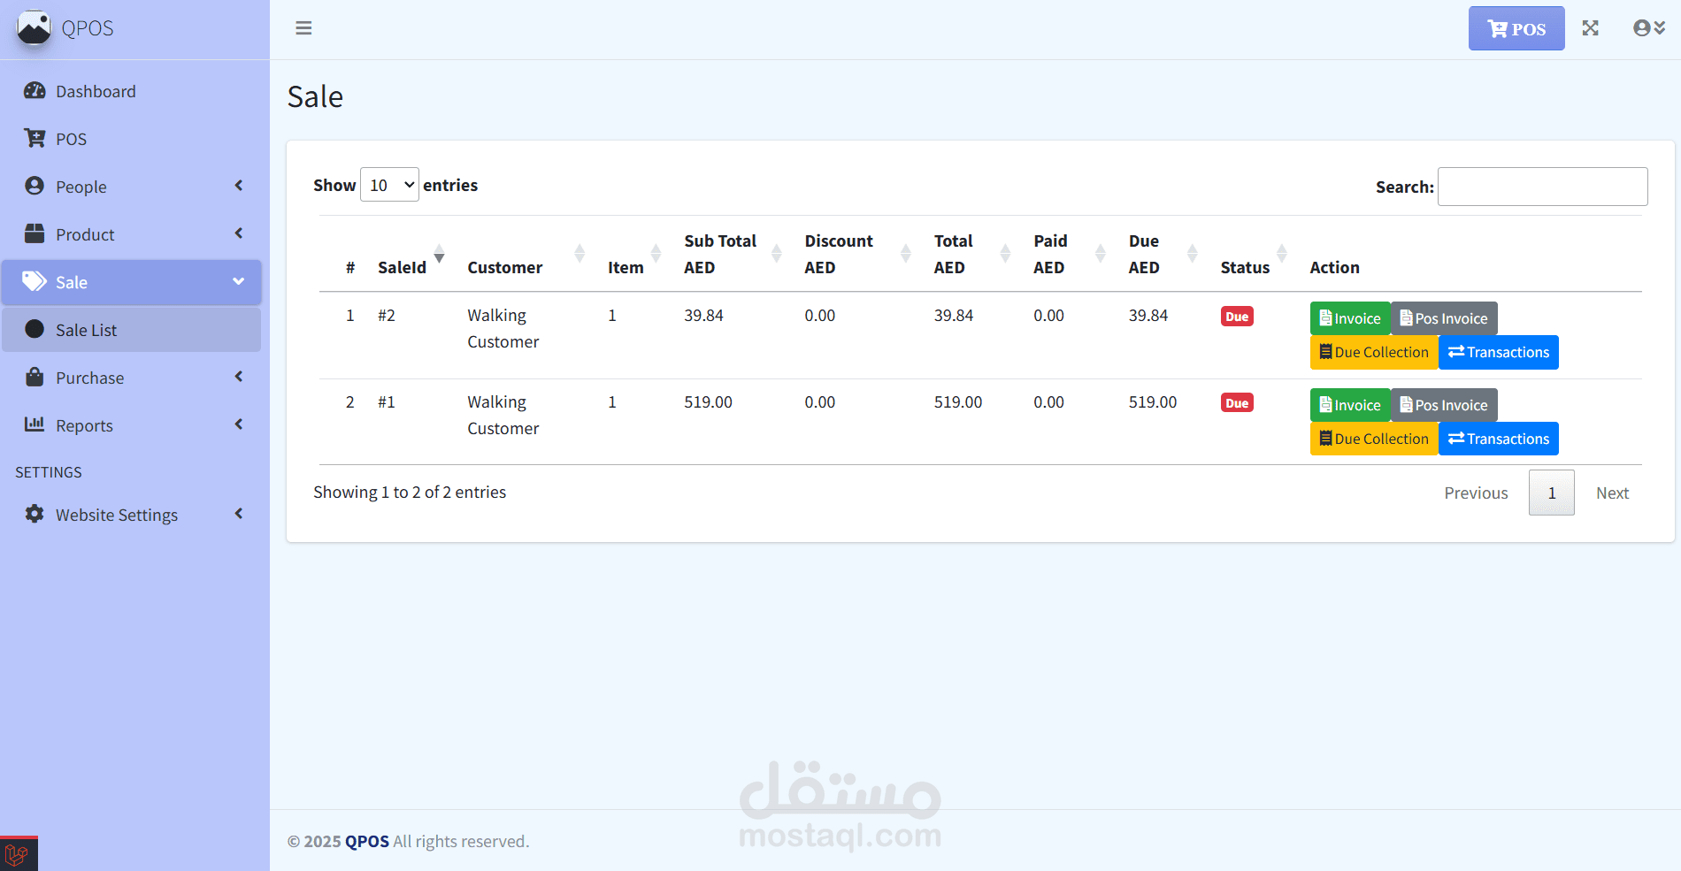The image size is (1681, 871).
Task: Click the Next pagination link
Action: (x=1612, y=493)
